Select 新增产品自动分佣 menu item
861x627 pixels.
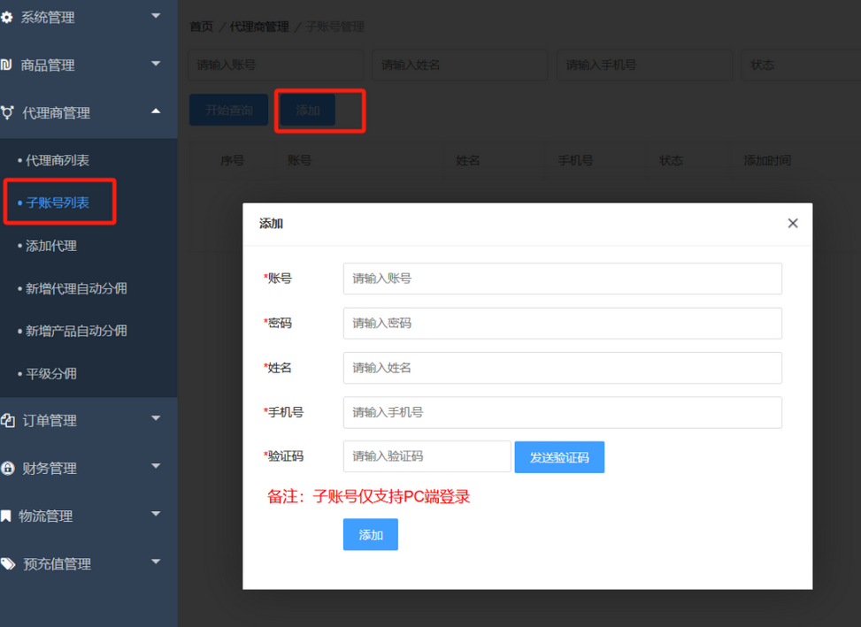point(78,331)
